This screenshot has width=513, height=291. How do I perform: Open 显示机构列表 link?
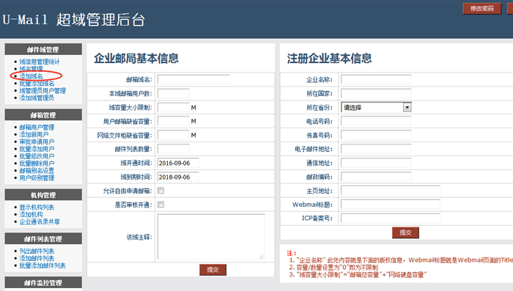click(x=37, y=207)
